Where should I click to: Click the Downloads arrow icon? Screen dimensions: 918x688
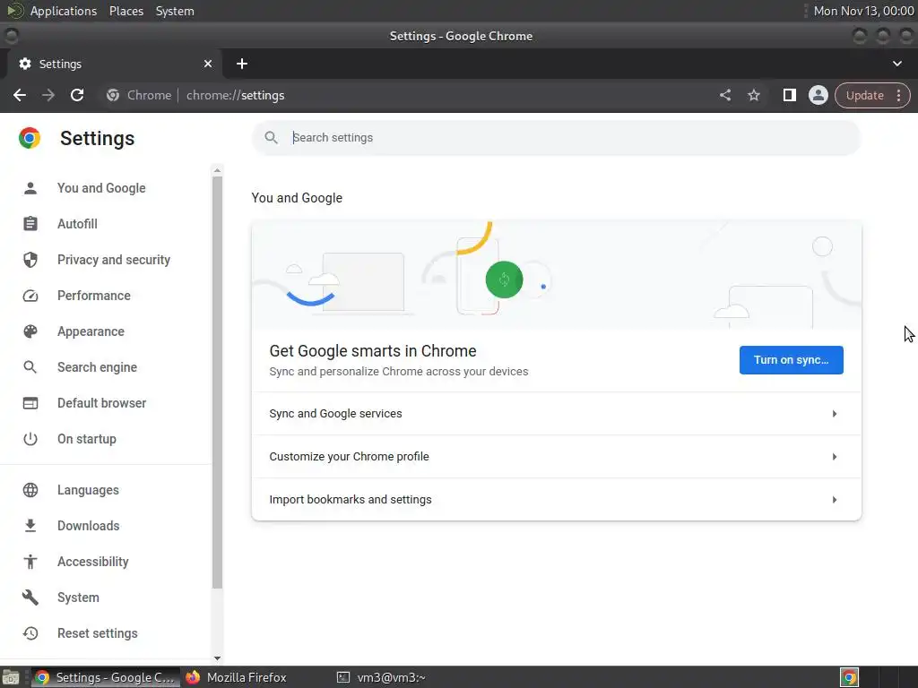click(x=30, y=525)
